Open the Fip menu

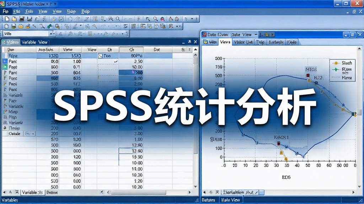click(6, 11)
